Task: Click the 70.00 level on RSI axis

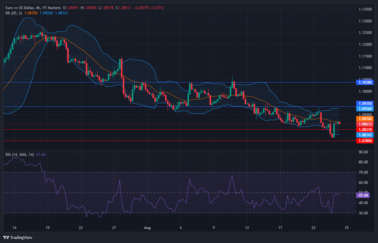Action: coord(365,172)
